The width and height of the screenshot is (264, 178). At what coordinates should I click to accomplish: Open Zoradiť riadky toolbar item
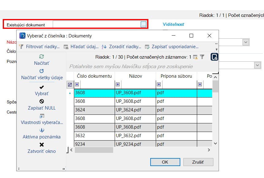pyautogui.click(x=121, y=47)
